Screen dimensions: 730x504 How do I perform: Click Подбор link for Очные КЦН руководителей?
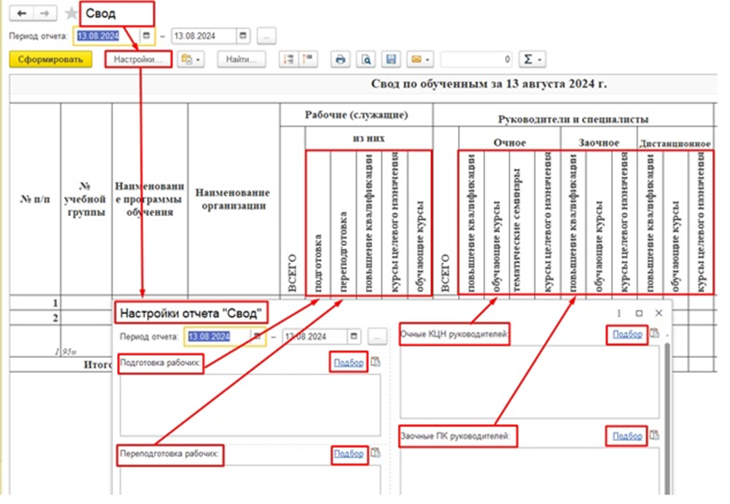point(627,334)
